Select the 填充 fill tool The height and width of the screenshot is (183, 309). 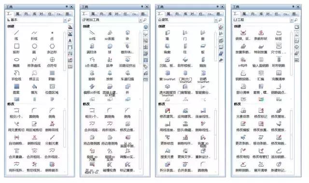point(34,89)
